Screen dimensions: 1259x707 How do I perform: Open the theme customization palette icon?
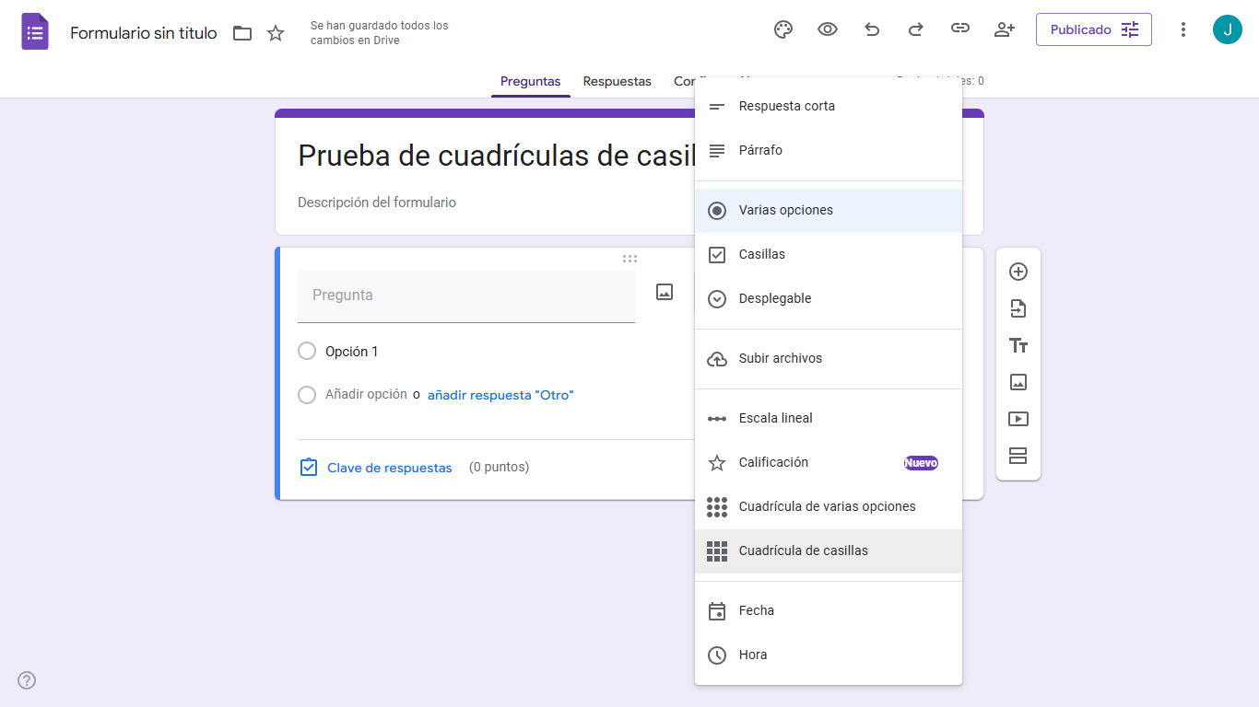coord(783,29)
